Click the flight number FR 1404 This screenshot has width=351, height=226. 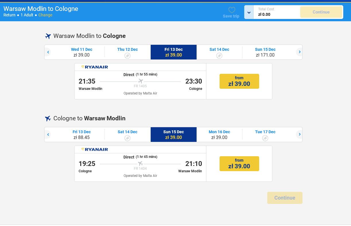(x=140, y=169)
